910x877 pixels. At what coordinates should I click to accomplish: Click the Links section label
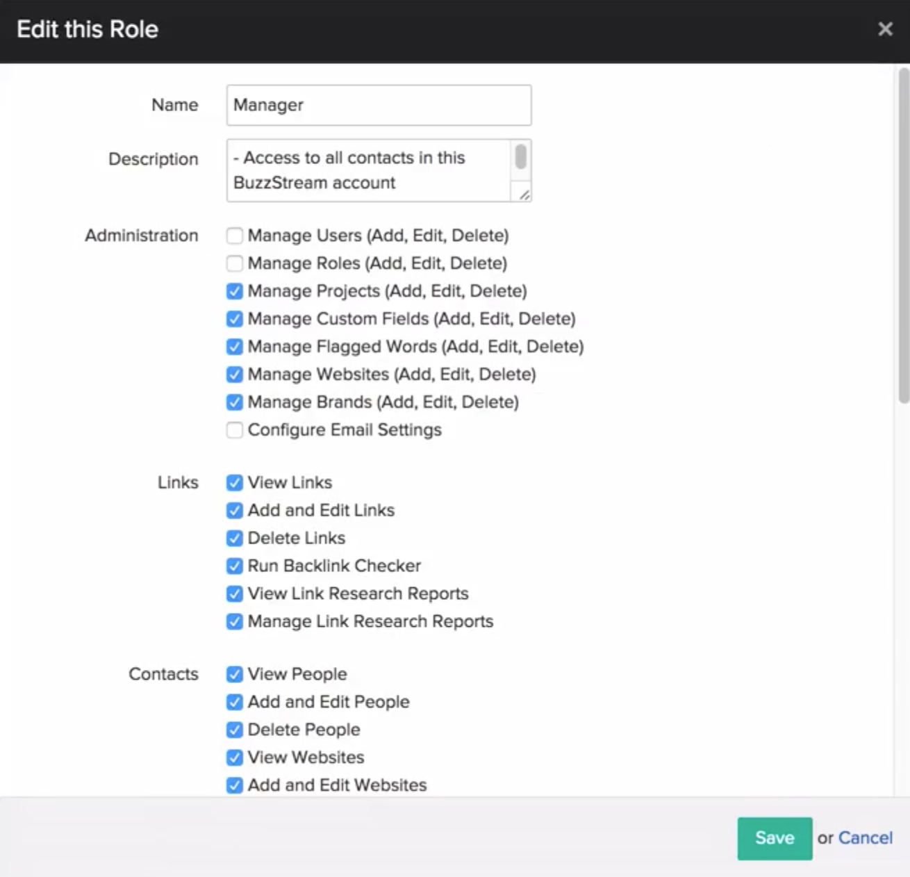[178, 483]
